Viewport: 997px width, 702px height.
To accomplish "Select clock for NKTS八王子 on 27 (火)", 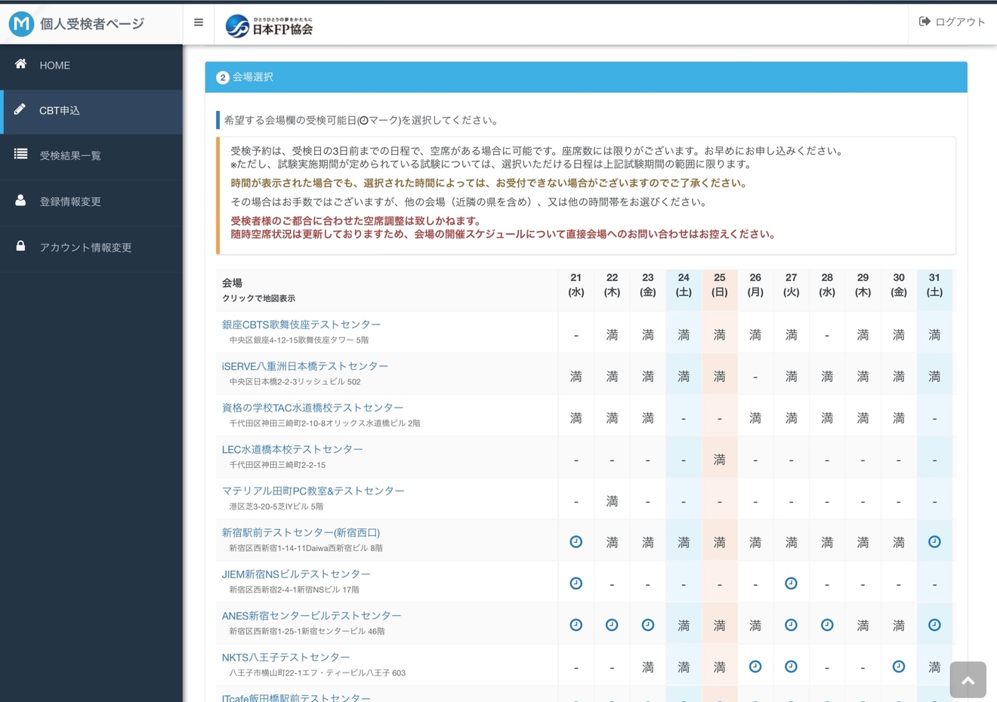I will (791, 667).
